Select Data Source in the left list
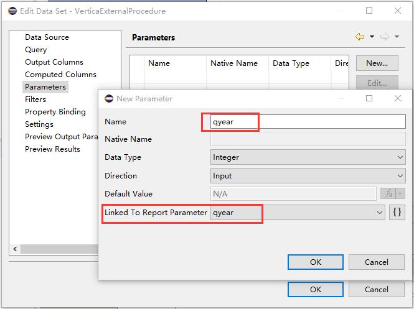This screenshot has height=309, width=414. tap(47, 37)
